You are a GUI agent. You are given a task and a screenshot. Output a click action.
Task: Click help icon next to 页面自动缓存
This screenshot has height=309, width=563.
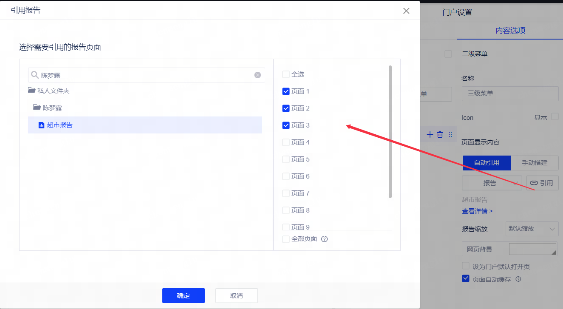[518, 279]
